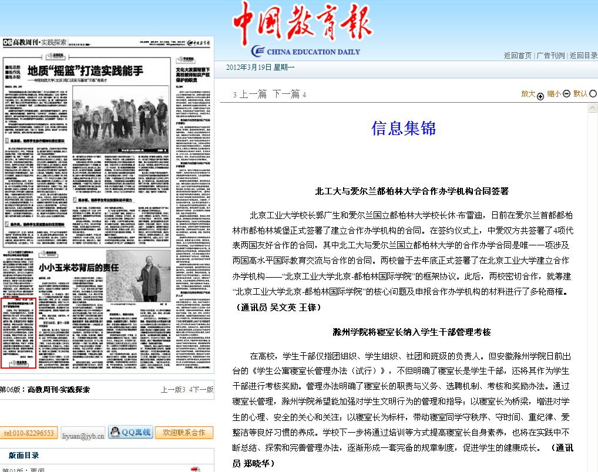Go to next page 下一版

[203, 390]
